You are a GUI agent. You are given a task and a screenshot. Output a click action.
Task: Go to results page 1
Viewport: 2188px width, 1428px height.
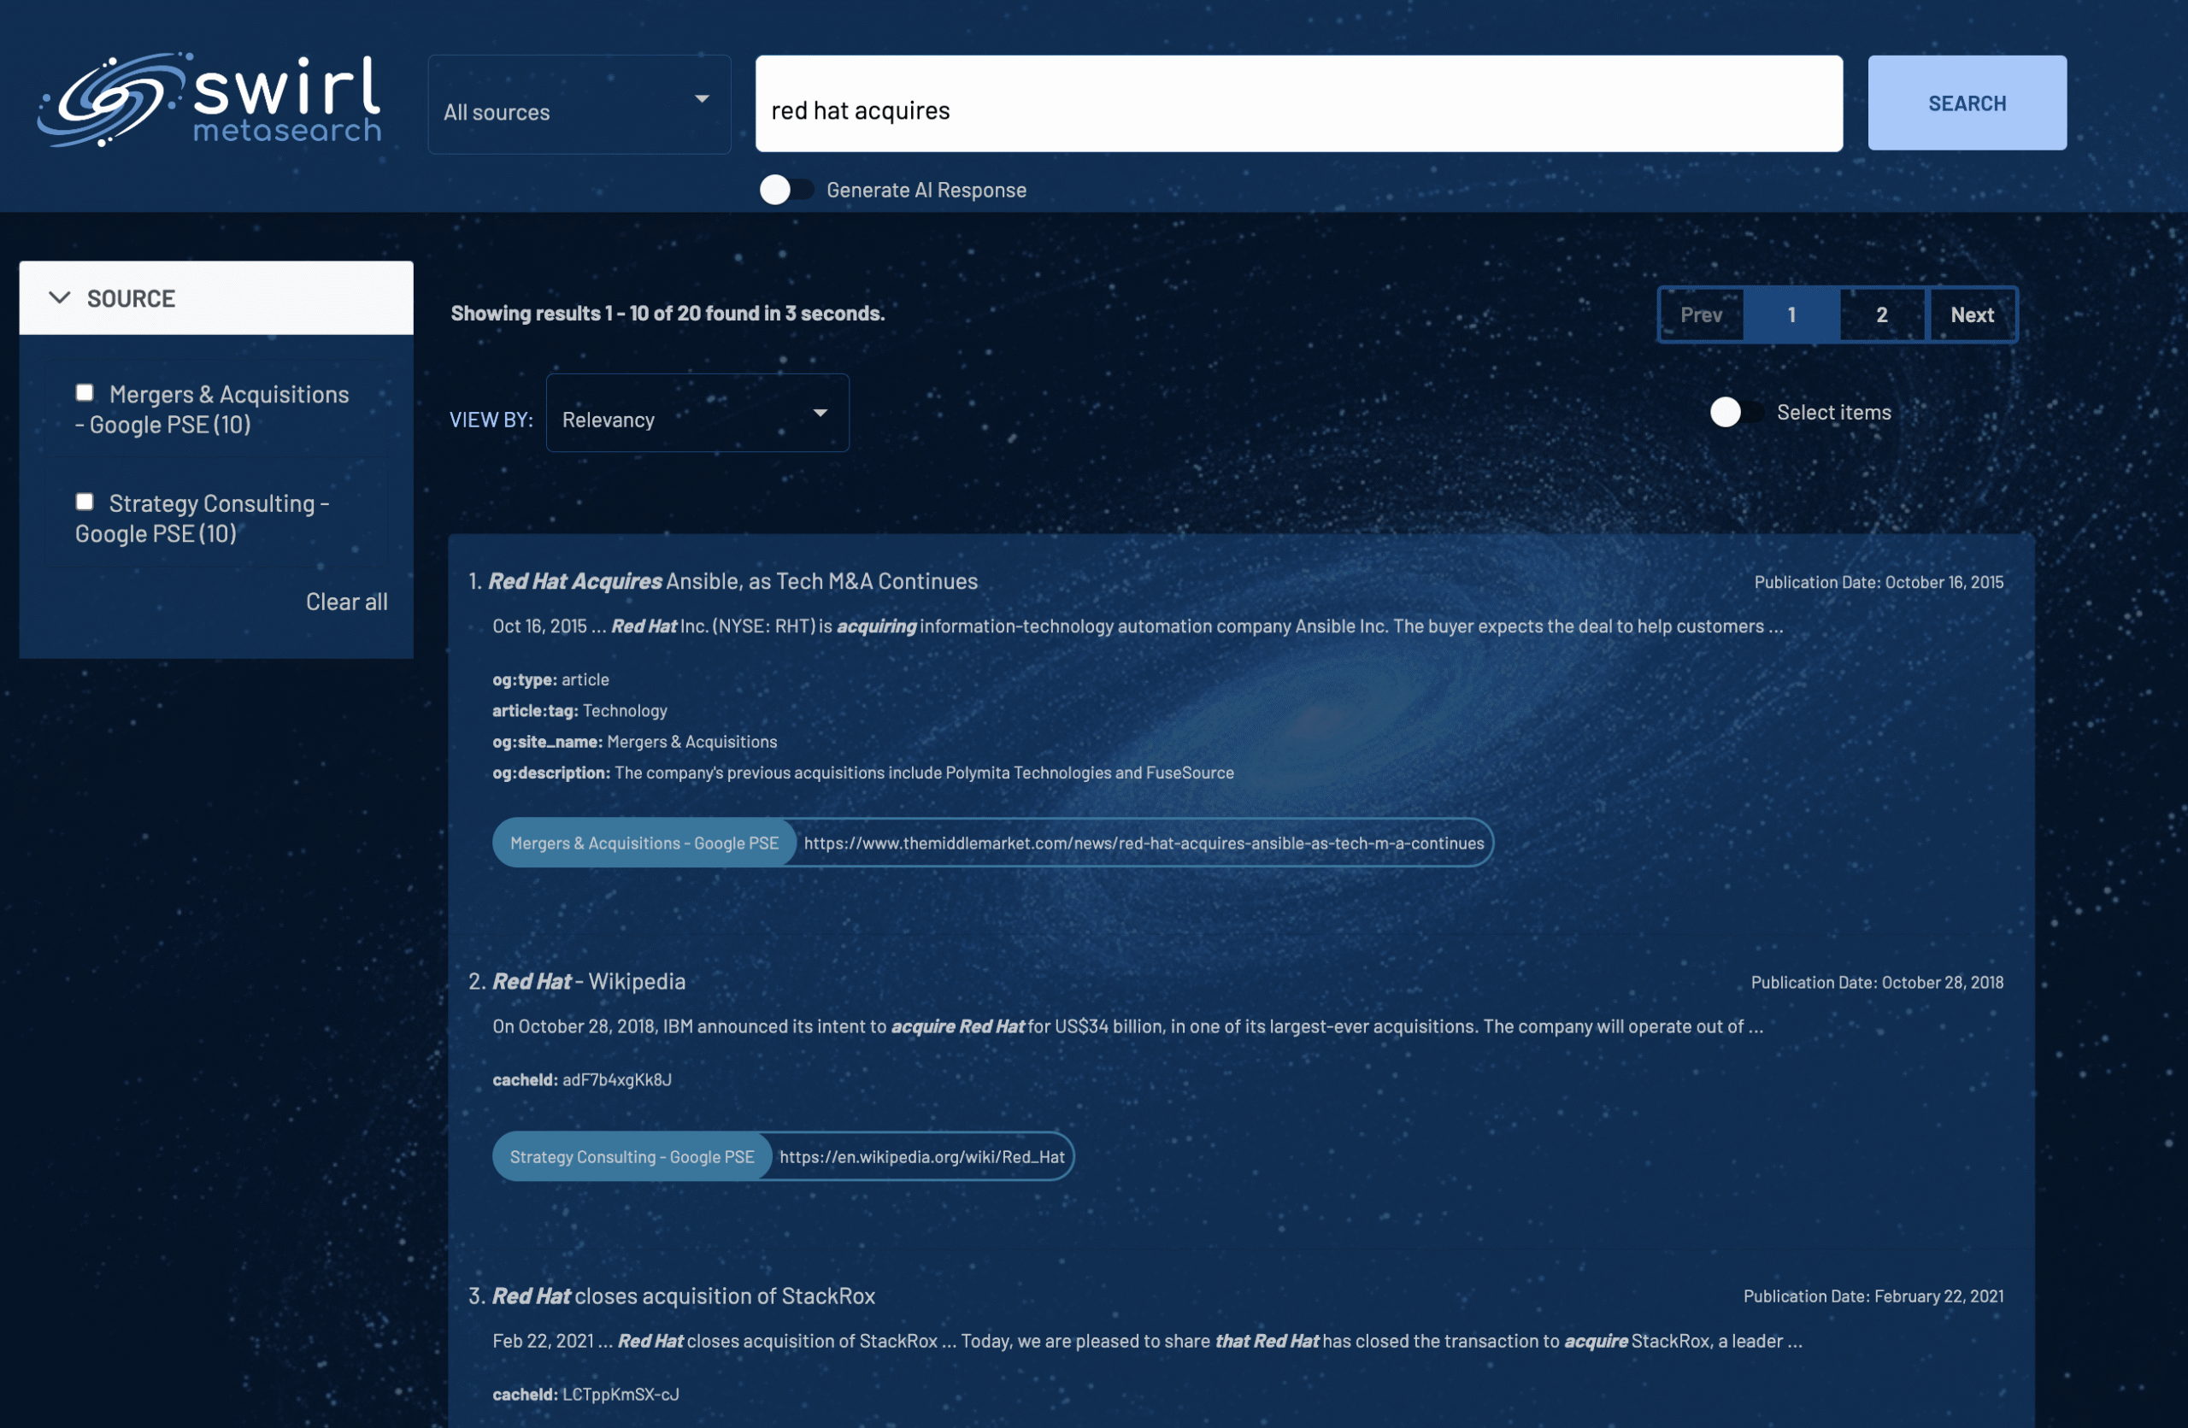1791,315
